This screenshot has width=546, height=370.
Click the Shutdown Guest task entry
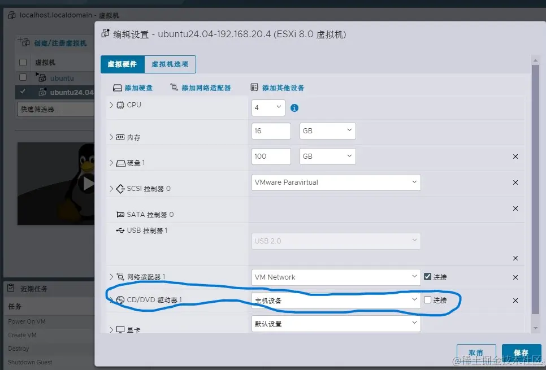(30, 362)
